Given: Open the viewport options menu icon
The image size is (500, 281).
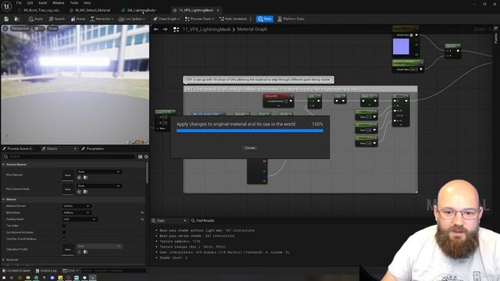Looking at the screenshot, I should [5, 28].
